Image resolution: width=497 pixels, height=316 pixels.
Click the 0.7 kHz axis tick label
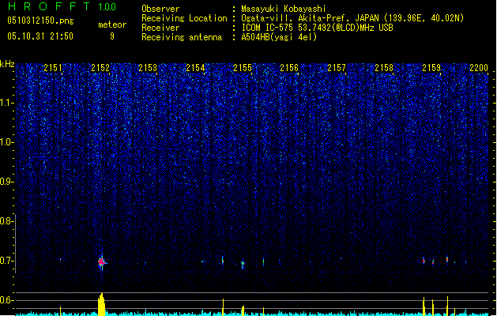coord(7,261)
